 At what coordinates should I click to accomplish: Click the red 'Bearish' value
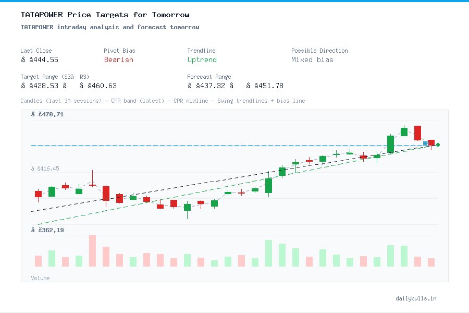(119, 59)
